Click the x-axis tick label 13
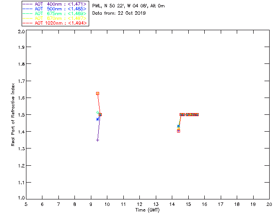The image size is (277, 221). (x=156, y=204)
